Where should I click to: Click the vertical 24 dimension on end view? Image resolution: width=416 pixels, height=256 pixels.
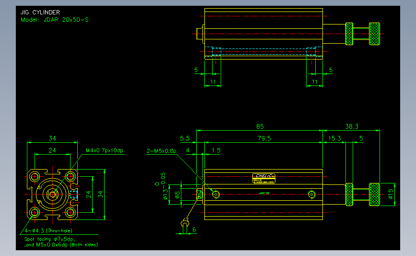(89, 195)
